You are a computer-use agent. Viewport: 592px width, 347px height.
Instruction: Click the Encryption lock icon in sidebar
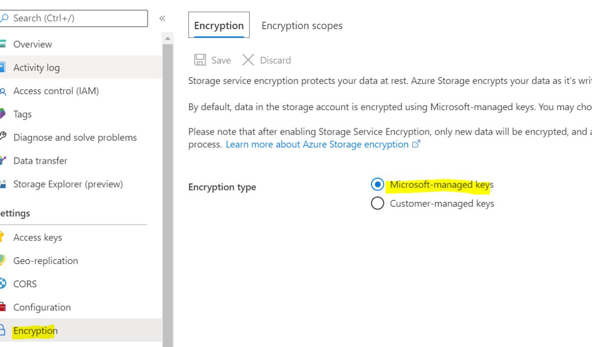point(2,330)
